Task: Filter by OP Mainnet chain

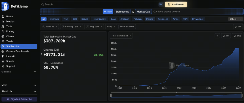Action: 198,19
